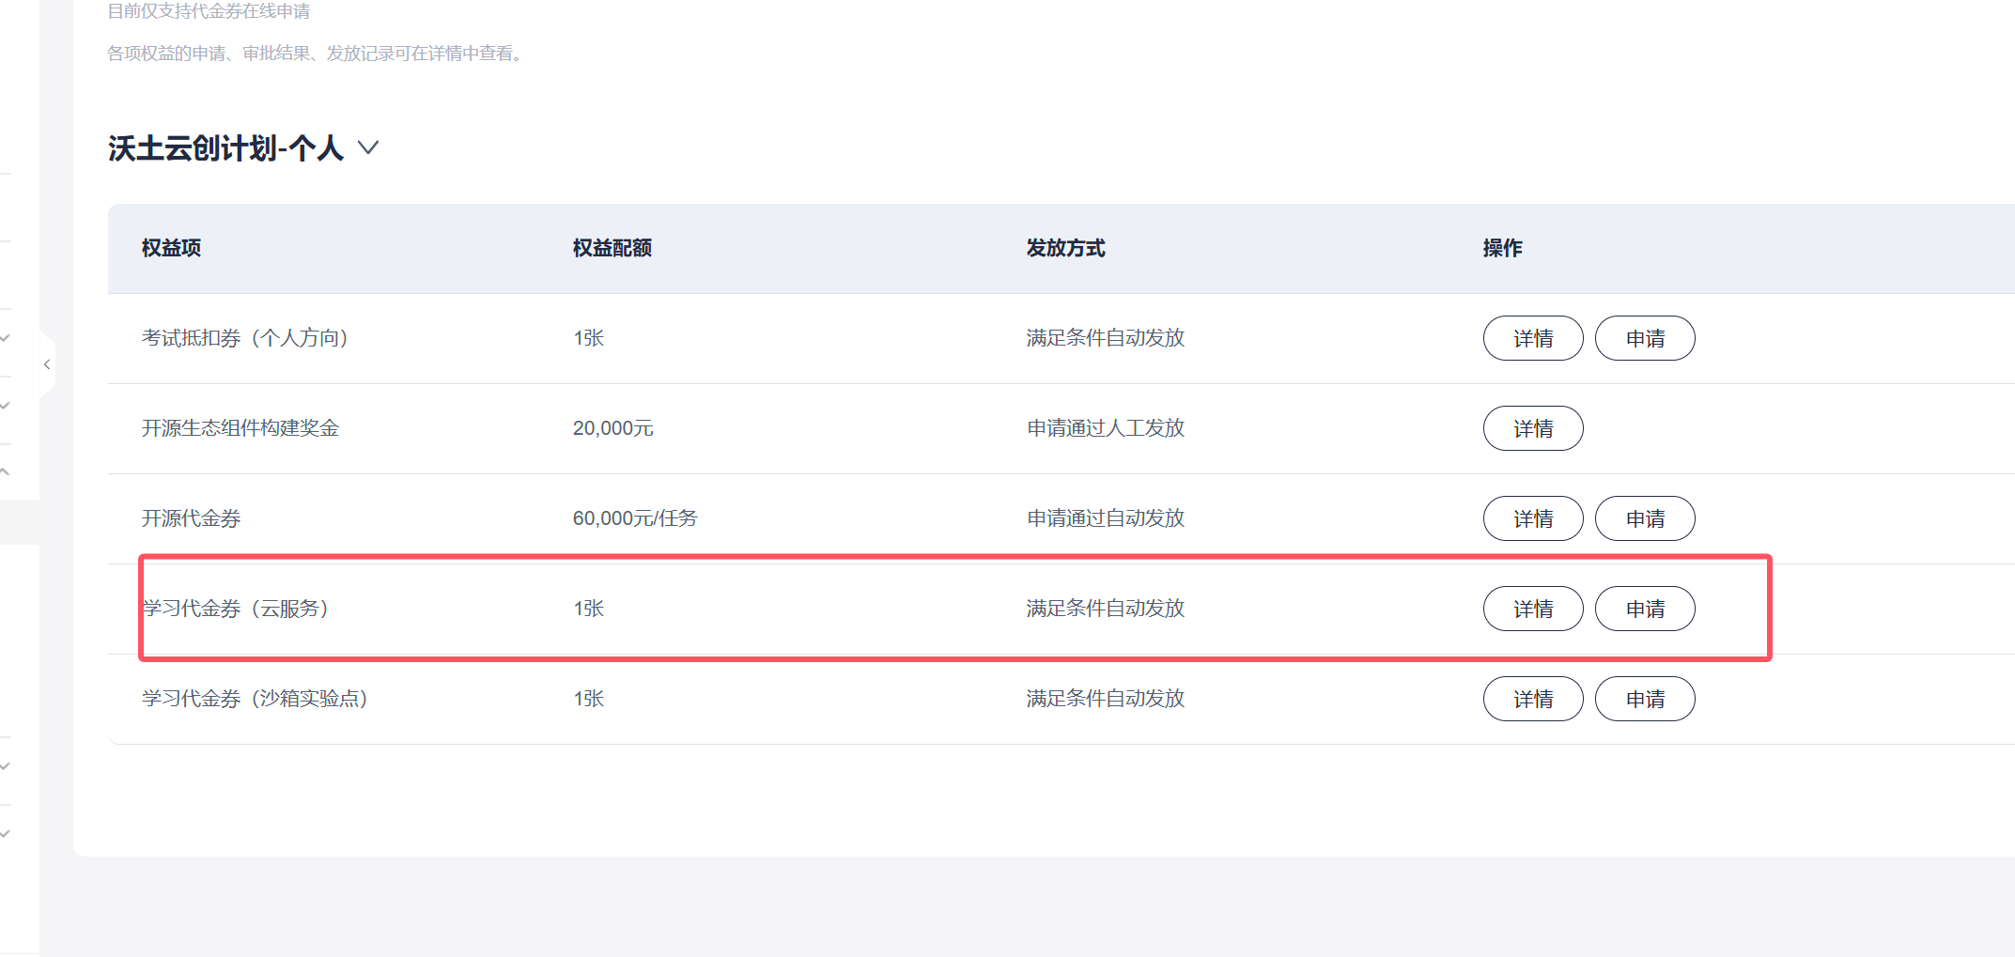2015x957 pixels.
Task: View 详情 of 学习代金券（沙箱实验点）
Action: point(1532,698)
